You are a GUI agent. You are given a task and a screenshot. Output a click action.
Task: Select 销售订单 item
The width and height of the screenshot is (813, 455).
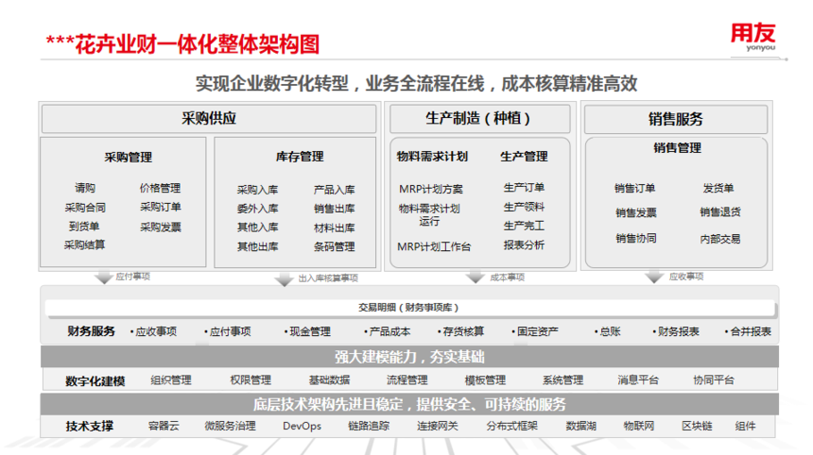click(635, 188)
